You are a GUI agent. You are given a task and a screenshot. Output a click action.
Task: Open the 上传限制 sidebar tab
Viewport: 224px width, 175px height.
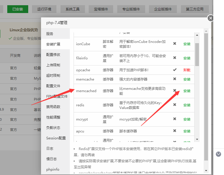(56, 65)
